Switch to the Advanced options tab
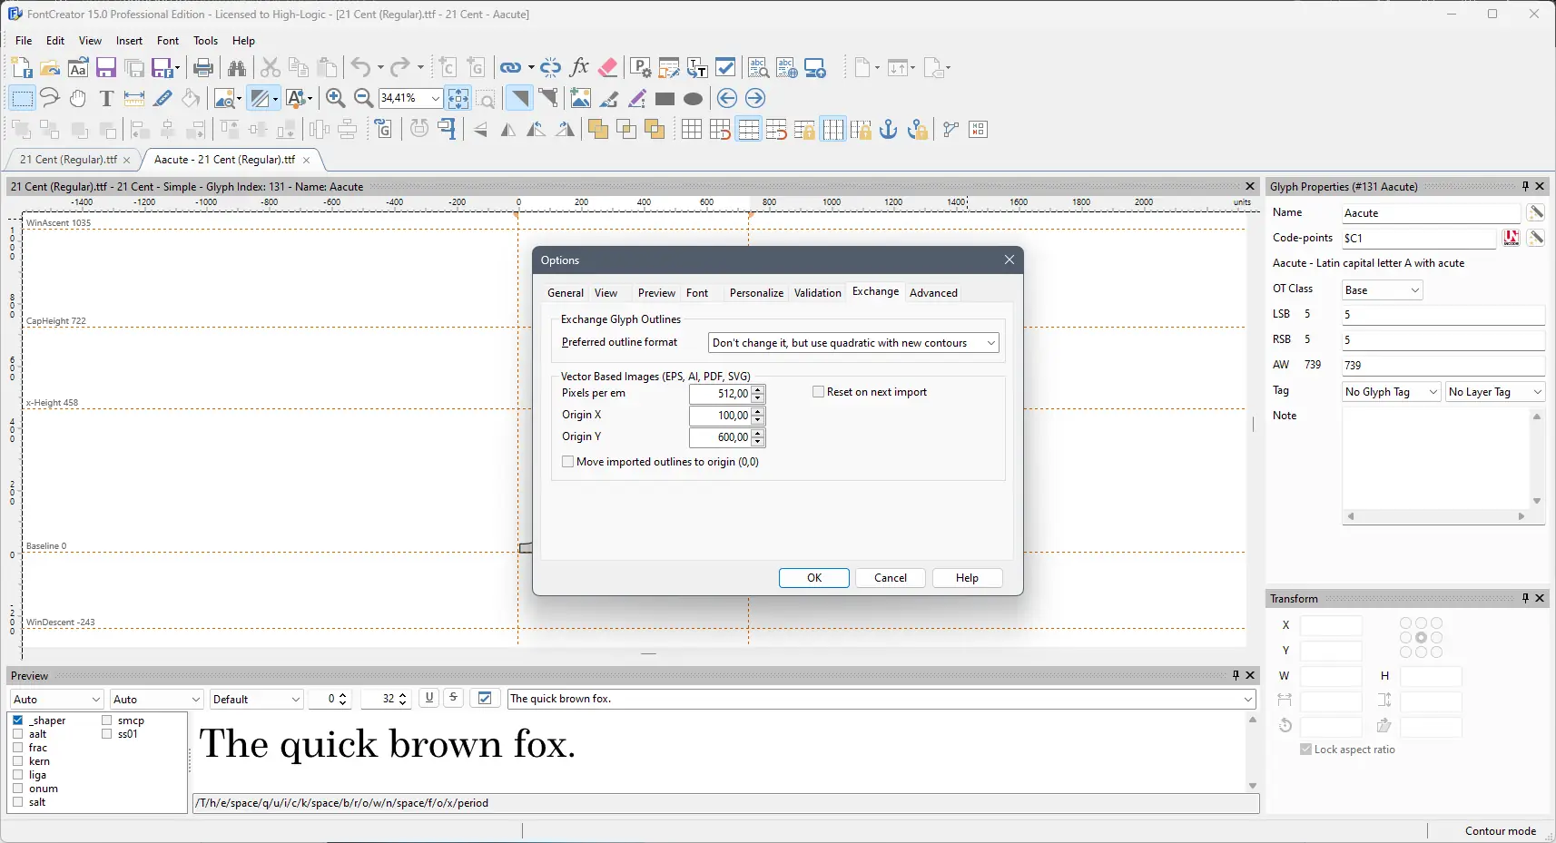 point(933,293)
